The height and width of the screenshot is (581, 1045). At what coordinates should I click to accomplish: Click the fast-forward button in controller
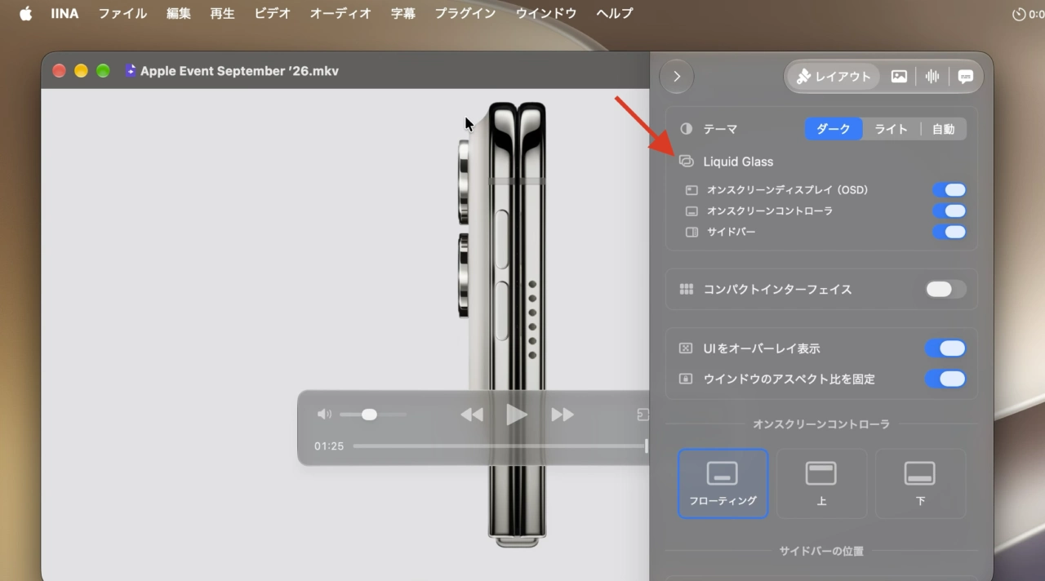click(563, 415)
